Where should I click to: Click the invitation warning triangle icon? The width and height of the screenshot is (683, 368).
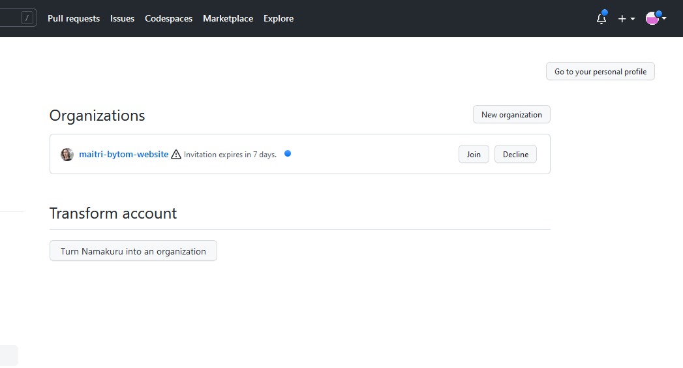pyautogui.click(x=176, y=155)
